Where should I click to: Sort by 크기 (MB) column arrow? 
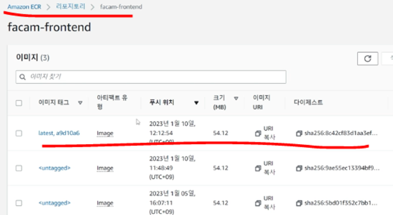point(236,98)
